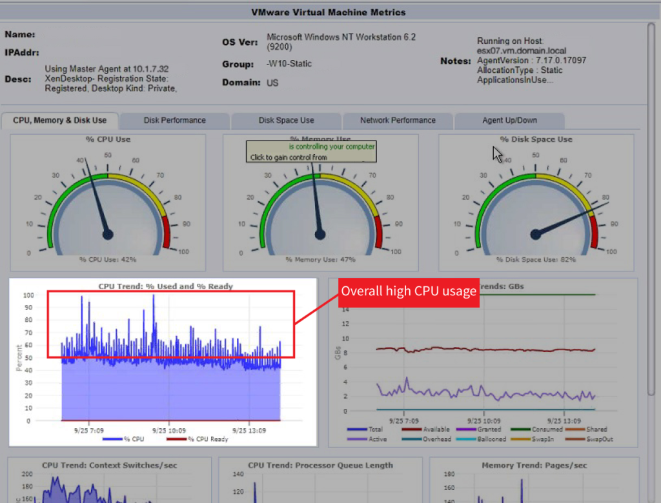Switch to CPU, Memory & Disk Use tab
This screenshot has height=503, width=661.
click(60, 121)
